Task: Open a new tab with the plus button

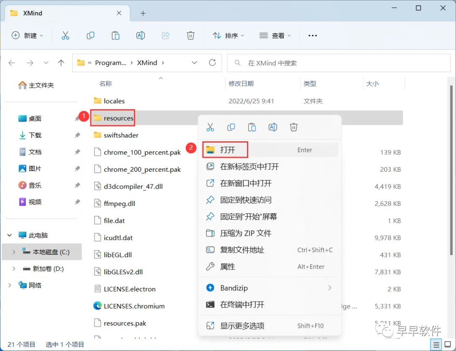Action: tap(143, 13)
